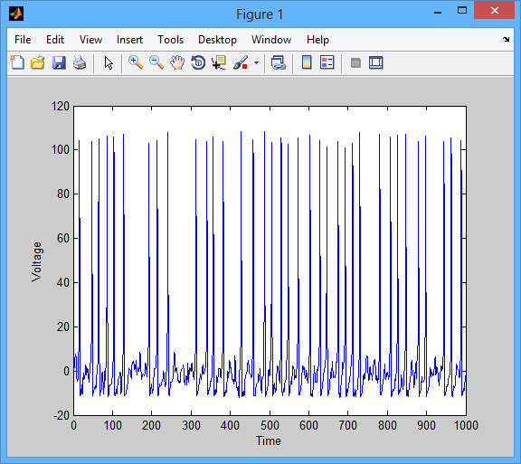Save the figure using the floppy disk icon
The height and width of the screenshot is (464, 521).
[59, 62]
